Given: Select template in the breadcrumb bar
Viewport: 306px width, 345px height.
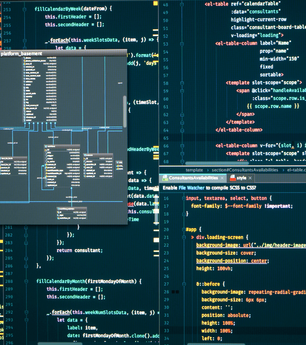Looking at the screenshot, I should tap(194, 170).
